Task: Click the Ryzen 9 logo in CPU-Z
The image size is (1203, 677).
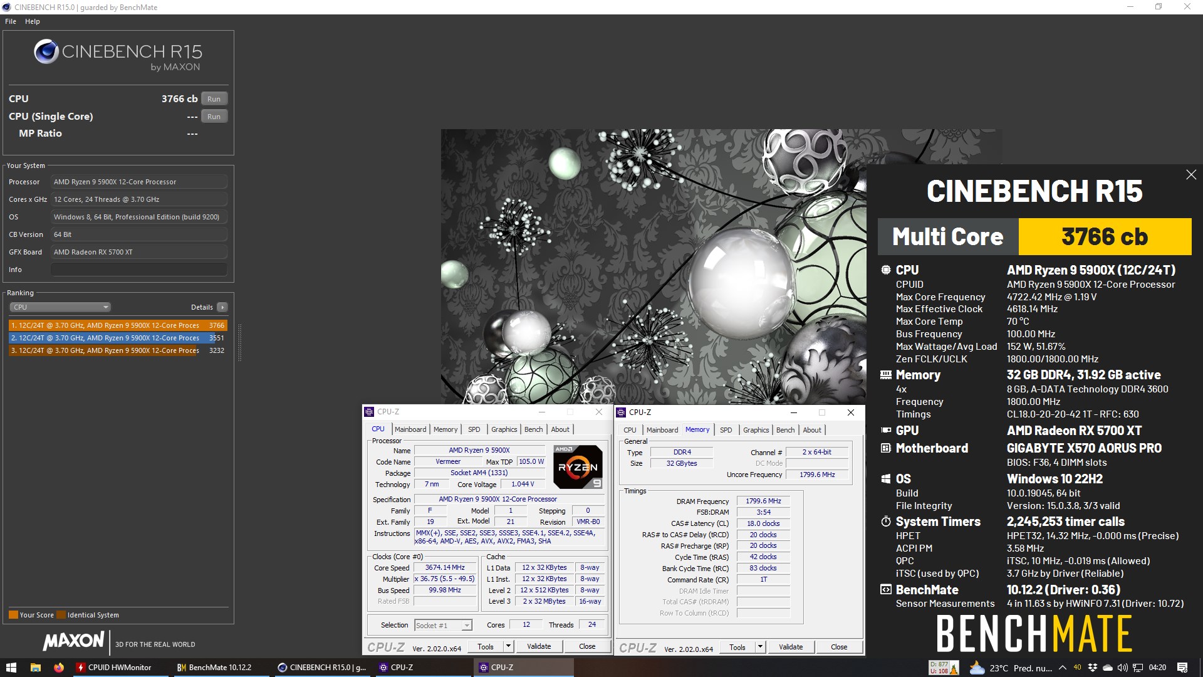Action: (578, 467)
